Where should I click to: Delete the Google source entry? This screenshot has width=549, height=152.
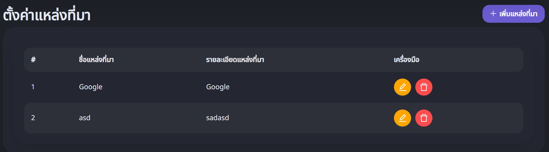point(424,87)
